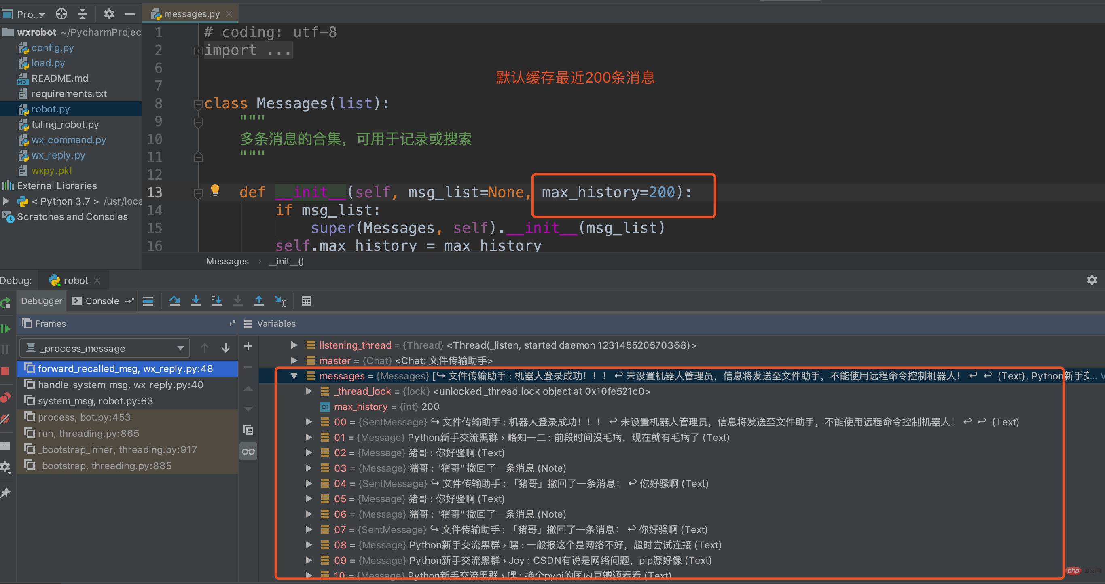The width and height of the screenshot is (1105, 584).
Task: Select the Debugger tab
Action: click(42, 301)
